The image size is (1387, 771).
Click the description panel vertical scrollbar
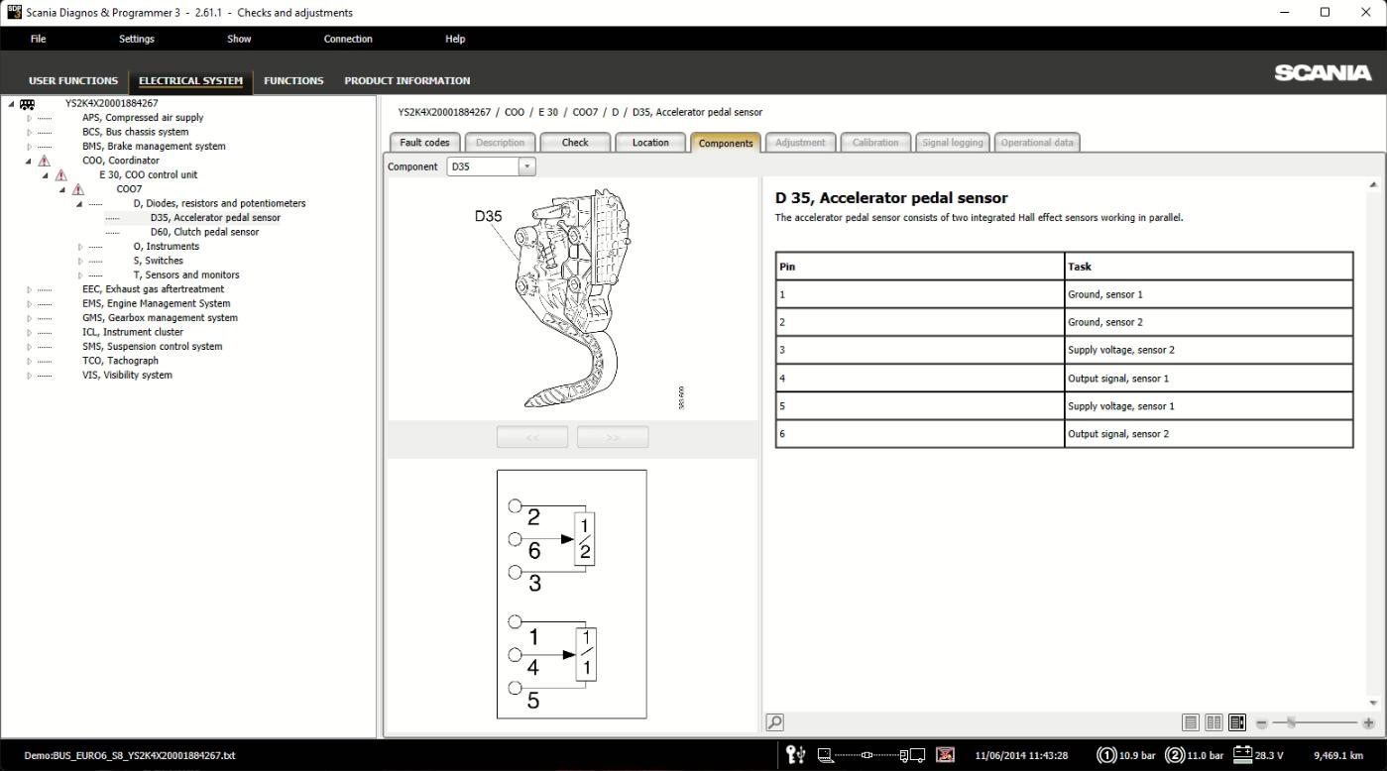point(1373,443)
